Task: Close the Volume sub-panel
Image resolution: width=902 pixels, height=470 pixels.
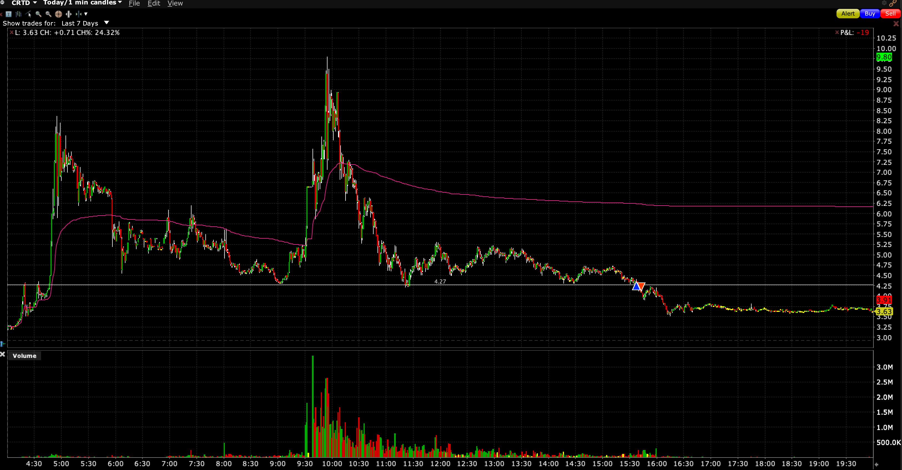Action: point(3,354)
